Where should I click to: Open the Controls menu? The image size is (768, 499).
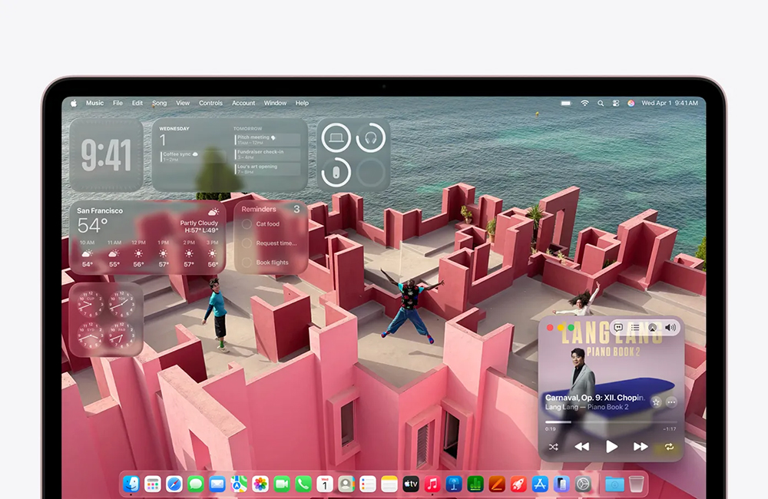tap(211, 103)
